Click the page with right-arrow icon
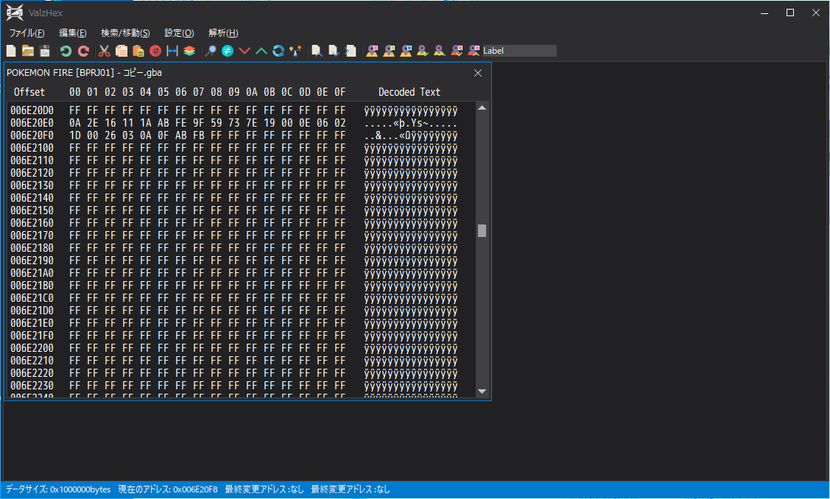The image size is (830, 499). [351, 51]
